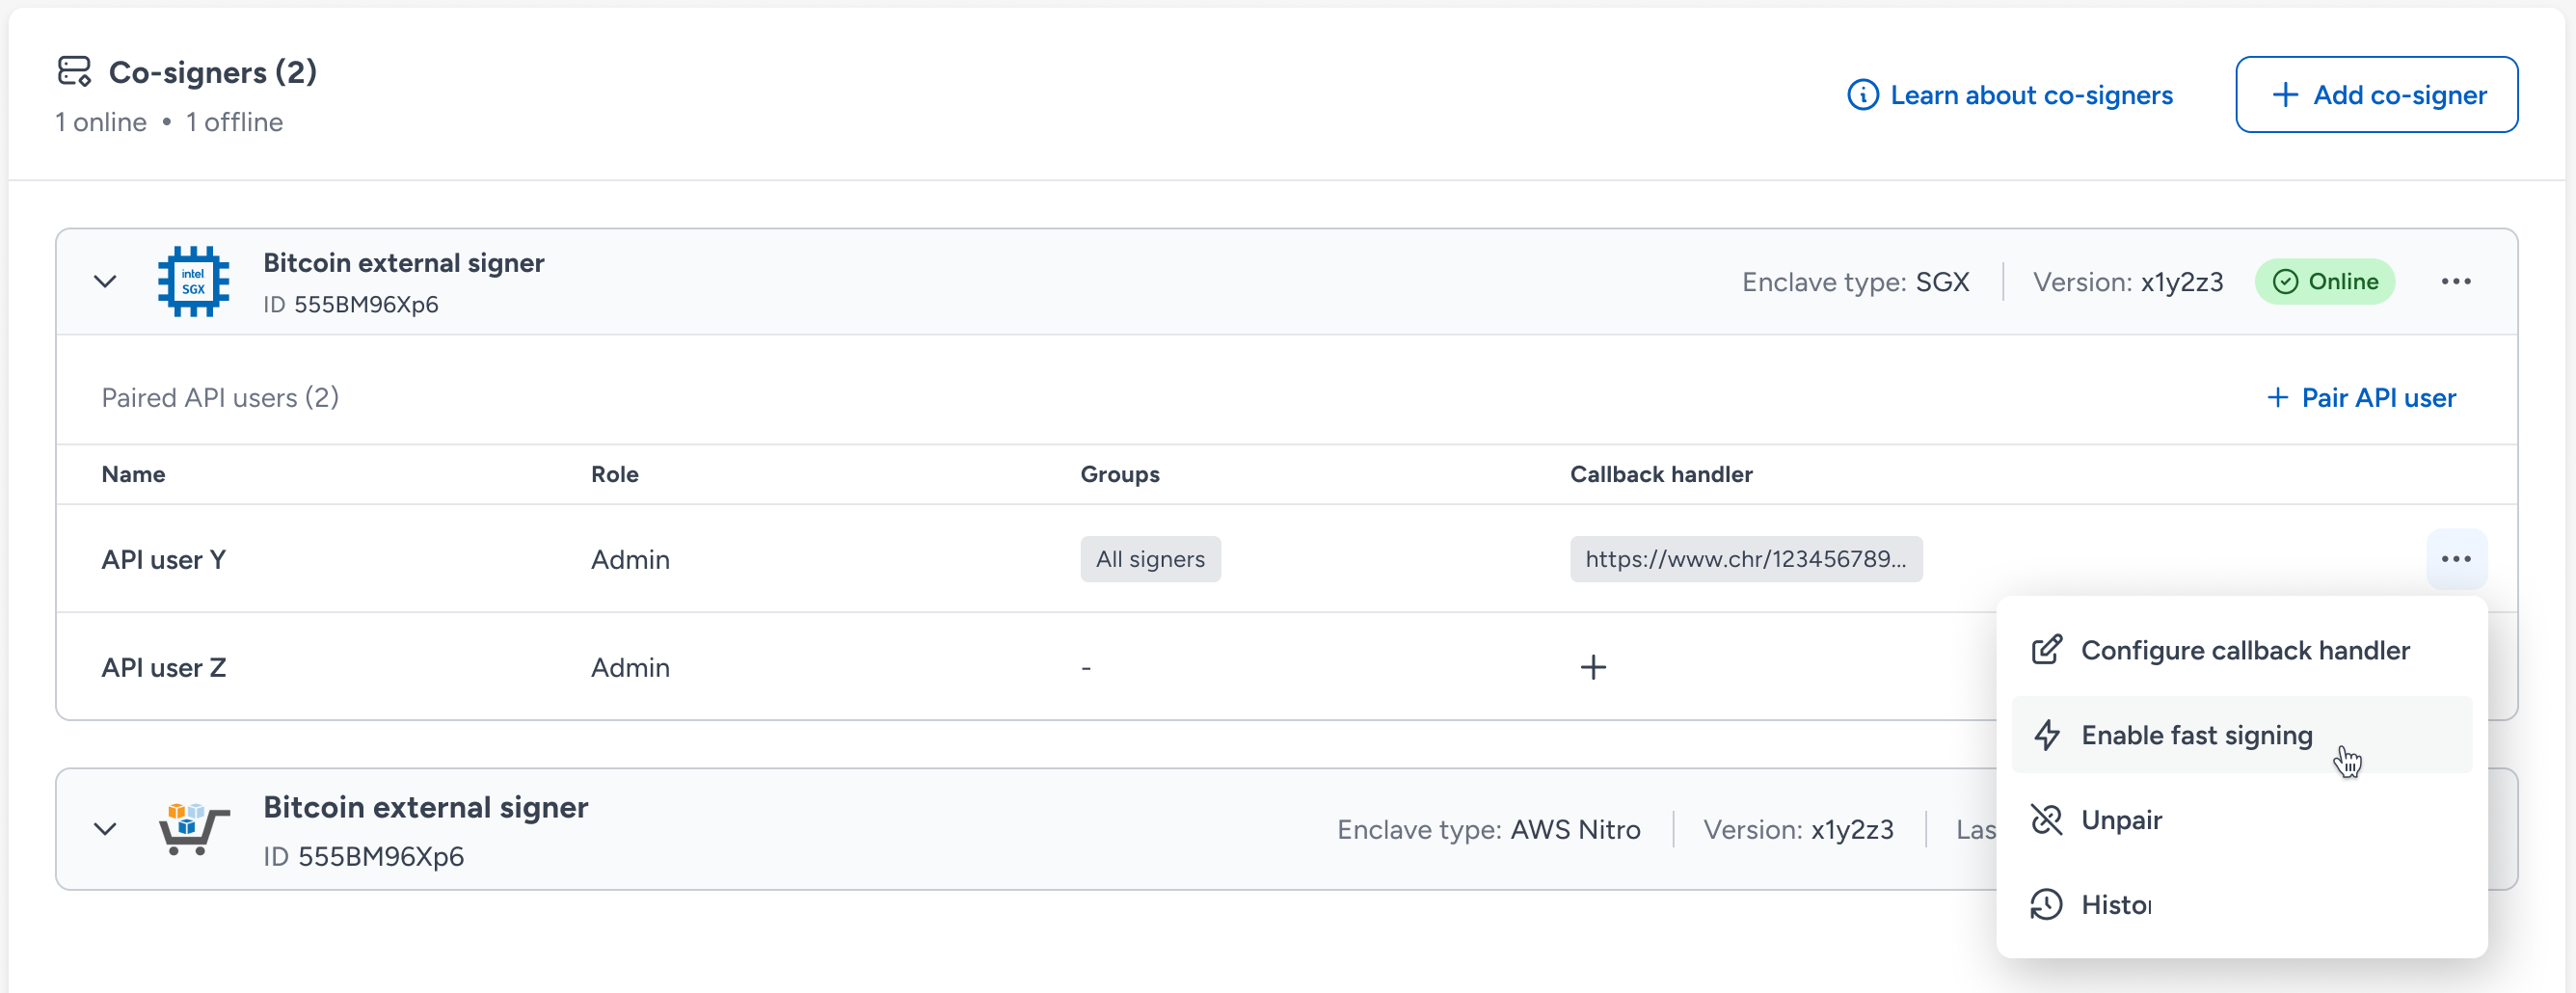The height and width of the screenshot is (993, 2576).
Task: Click Pair API user
Action: click(x=2361, y=398)
